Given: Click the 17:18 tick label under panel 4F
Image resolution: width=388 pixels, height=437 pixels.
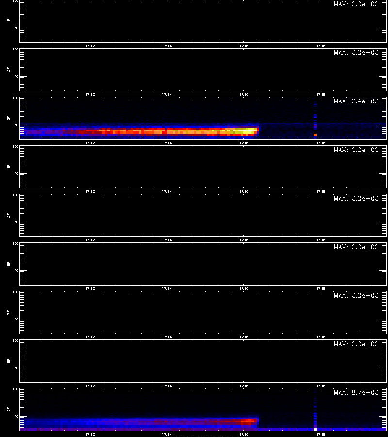Looking at the screenshot, I should click(321, 191).
